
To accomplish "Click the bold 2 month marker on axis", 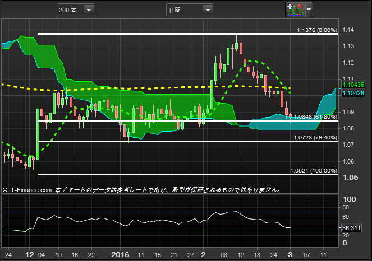I will 203,255.
